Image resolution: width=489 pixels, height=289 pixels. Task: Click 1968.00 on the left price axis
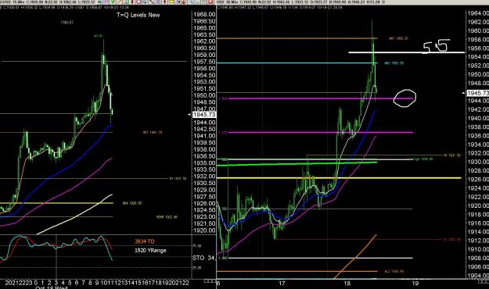coord(204,15)
